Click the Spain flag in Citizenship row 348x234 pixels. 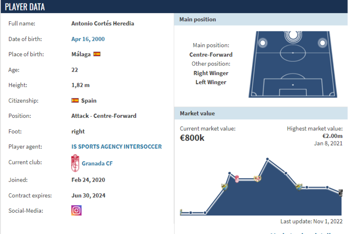click(x=75, y=101)
